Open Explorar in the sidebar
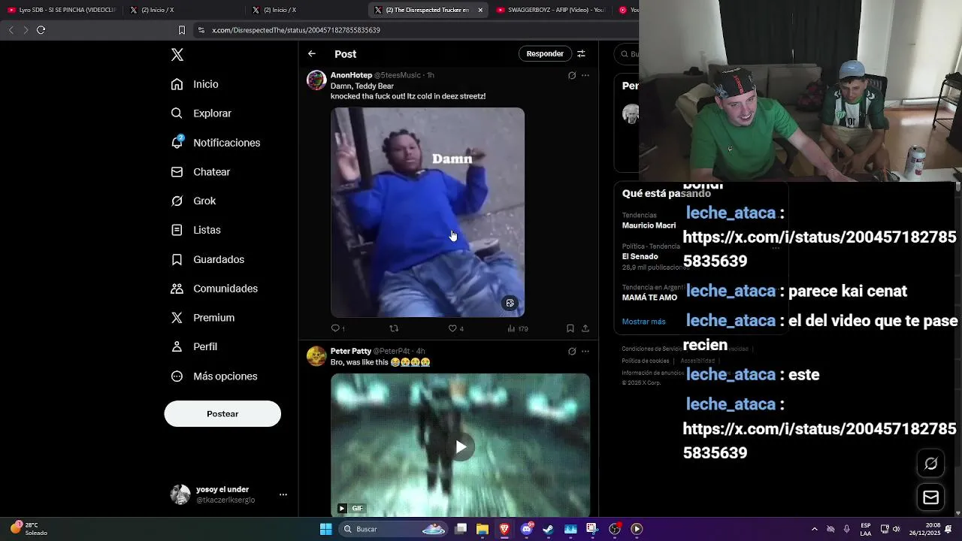This screenshot has width=962, height=541. [201, 113]
